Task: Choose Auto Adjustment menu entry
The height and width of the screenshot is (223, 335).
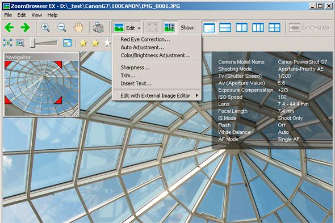Action: point(157,48)
